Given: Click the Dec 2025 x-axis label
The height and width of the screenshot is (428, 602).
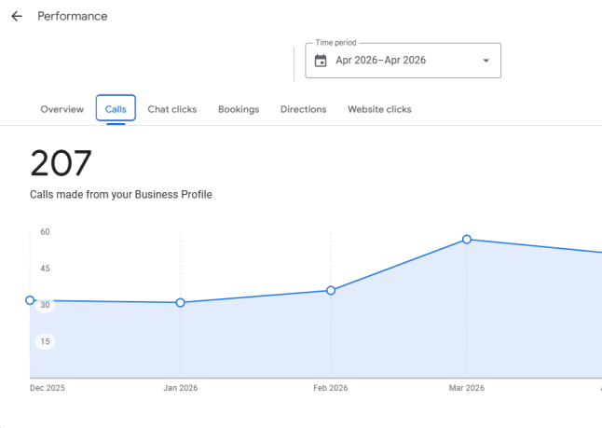Looking at the screenshot, I should pos(48,388).
